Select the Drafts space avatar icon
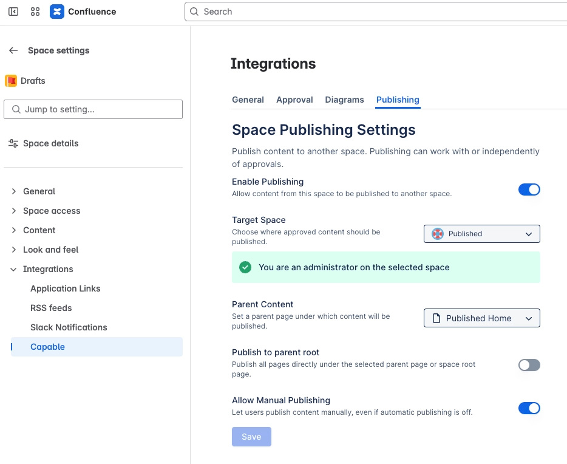This screenshot has width=567, height=464. tap(11, 80)
